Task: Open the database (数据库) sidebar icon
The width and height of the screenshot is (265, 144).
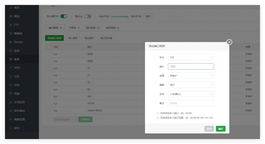Action: pyautogui.click(x=11, y=34)
